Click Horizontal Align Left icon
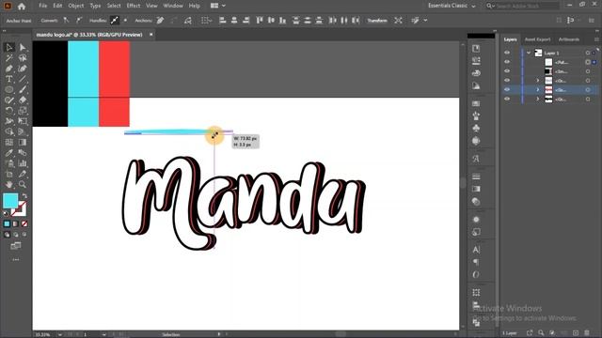602x338 pixels. click(223, 21)
